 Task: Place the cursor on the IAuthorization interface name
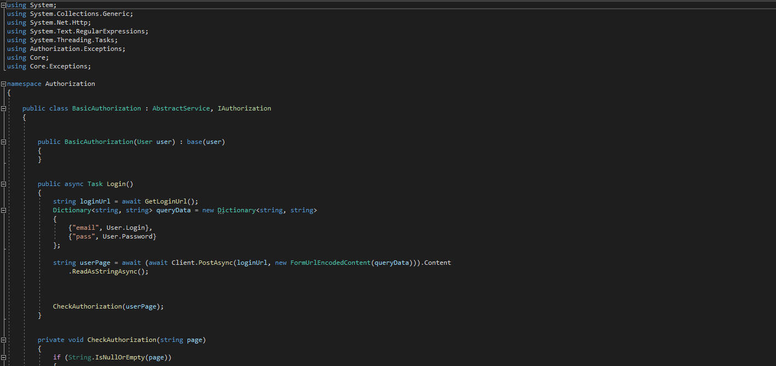pos(244,108)
